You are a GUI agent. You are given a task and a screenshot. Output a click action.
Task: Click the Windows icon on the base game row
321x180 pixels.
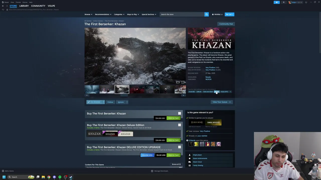click(x=179, y=113)
